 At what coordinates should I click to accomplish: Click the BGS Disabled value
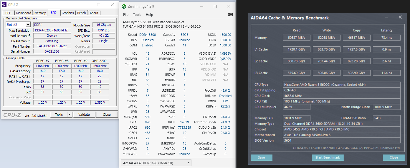point(148,40)
